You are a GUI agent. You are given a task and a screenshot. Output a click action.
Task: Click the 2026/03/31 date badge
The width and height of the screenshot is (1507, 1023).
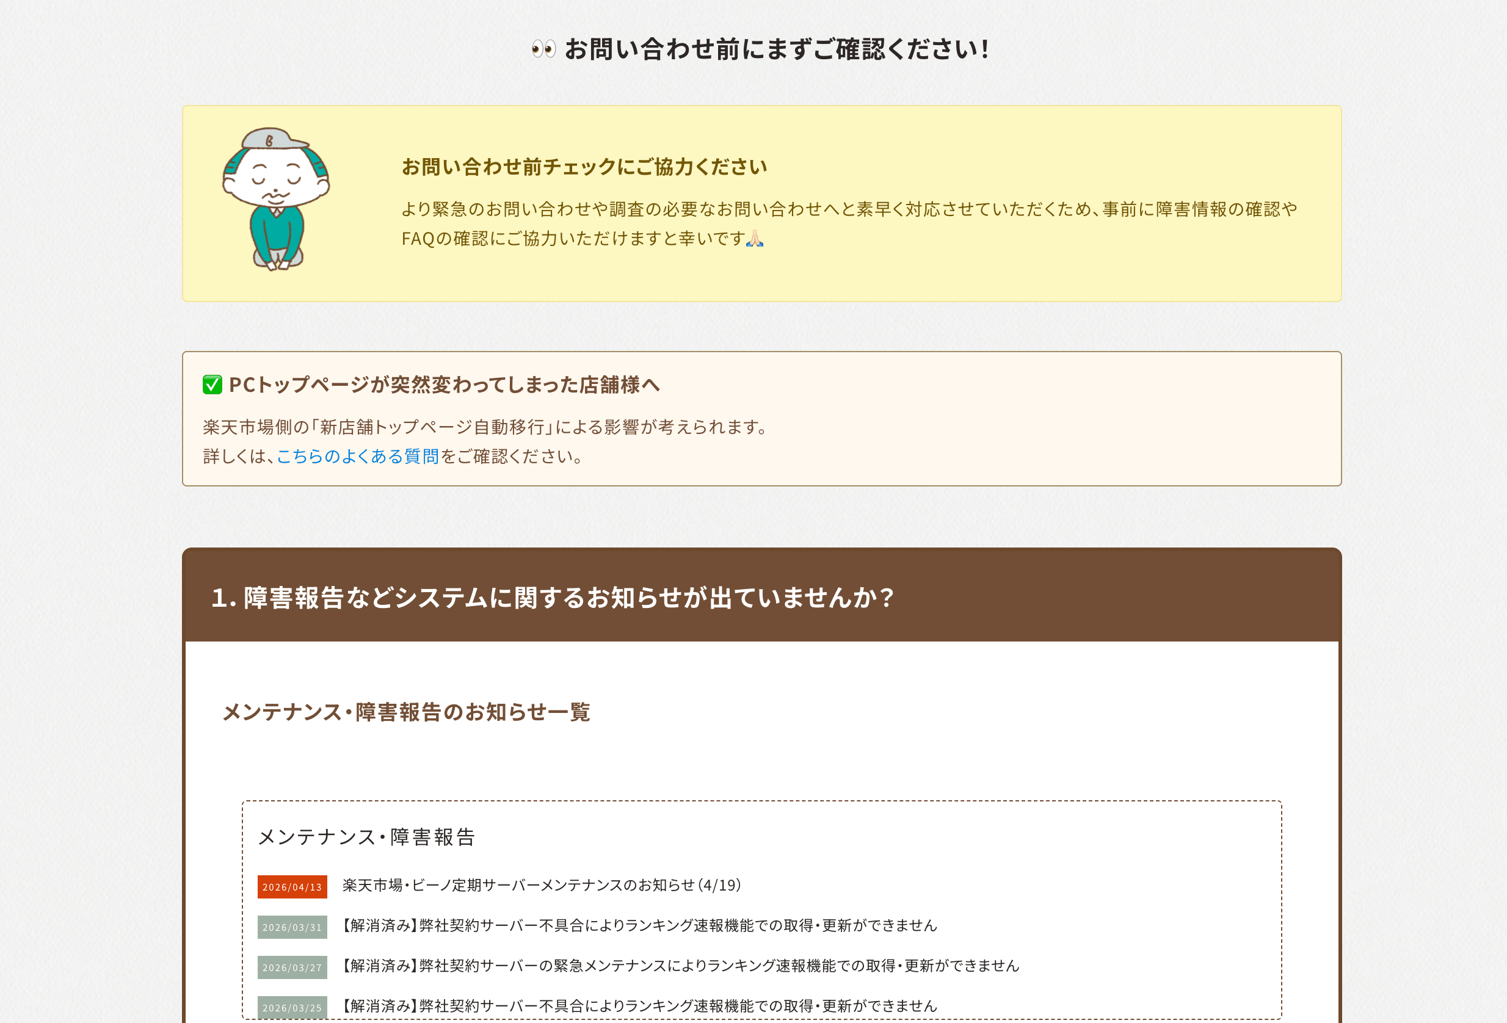(x=292, y=927)
